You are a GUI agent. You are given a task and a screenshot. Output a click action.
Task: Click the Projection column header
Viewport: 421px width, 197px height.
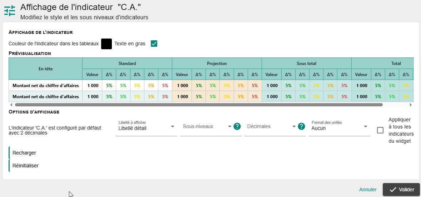pyautogui.click(x=217, y=64)
